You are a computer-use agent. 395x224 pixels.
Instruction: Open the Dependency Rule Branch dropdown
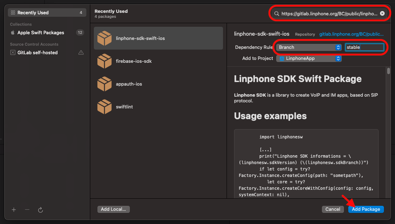tap(309, 47)
